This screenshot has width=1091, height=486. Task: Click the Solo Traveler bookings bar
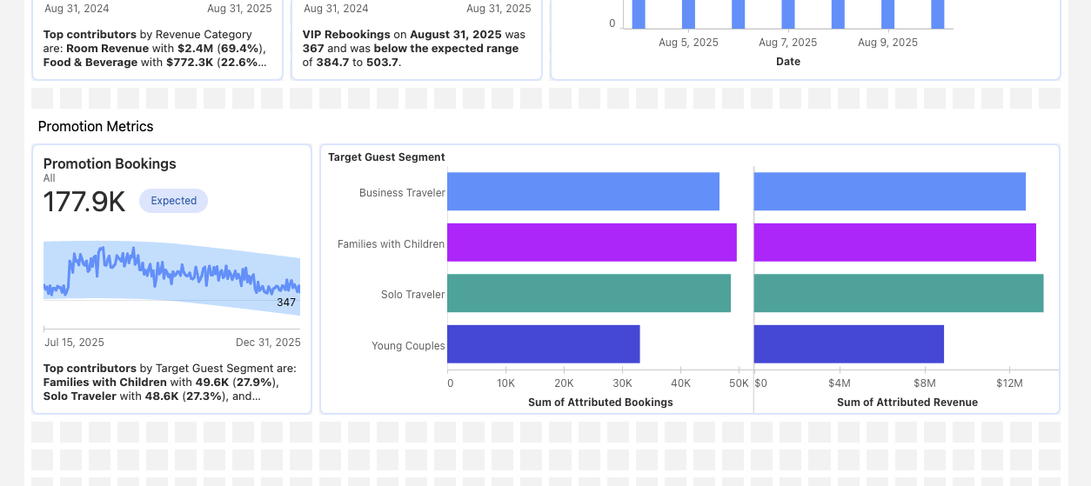click(589, 294)
